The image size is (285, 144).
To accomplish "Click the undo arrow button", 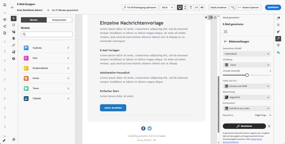I will [x=233, y=8].
